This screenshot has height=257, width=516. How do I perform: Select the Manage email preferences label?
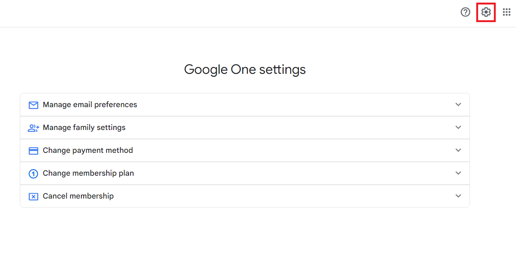click(x=90, y=105)
